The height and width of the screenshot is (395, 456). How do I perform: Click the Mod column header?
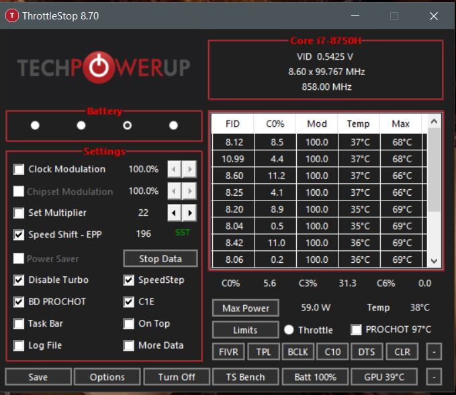point(317,123)
